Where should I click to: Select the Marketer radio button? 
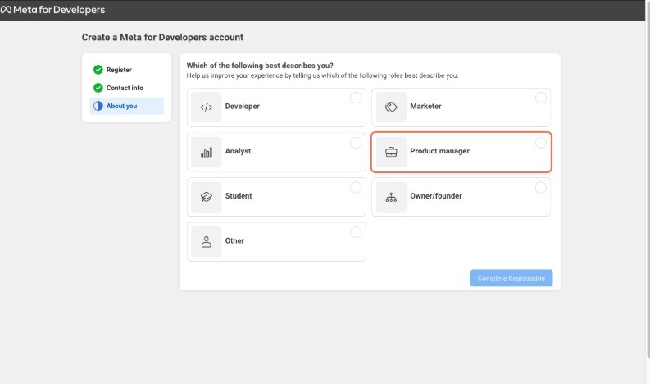pyautogui.click(x=540, y=98)
